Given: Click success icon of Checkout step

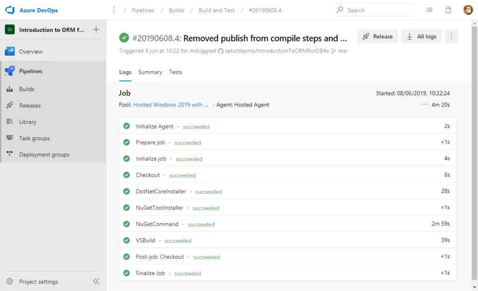Looking at the screenshot, I should click(127, 175).
